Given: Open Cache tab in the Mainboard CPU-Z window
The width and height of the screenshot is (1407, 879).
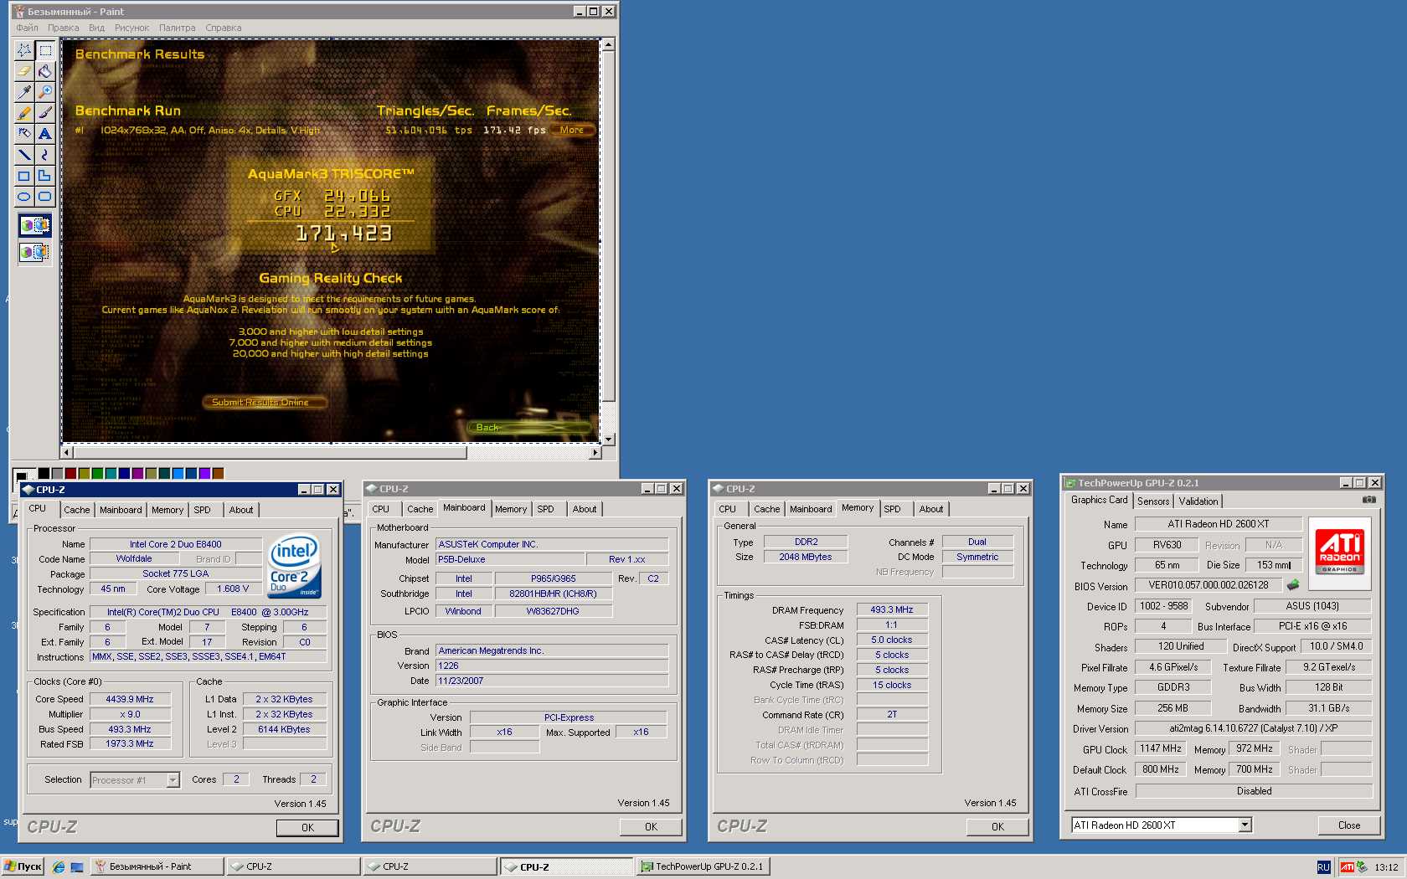Looking at the screenshot, I should [420, 509].
